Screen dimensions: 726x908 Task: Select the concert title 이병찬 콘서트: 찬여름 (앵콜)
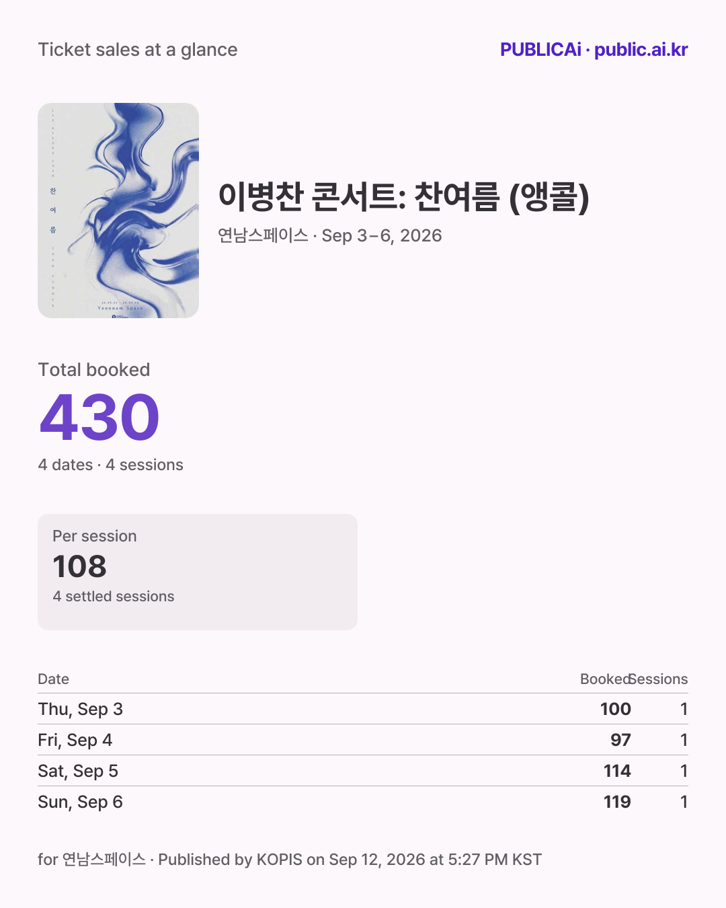(404, 197)
